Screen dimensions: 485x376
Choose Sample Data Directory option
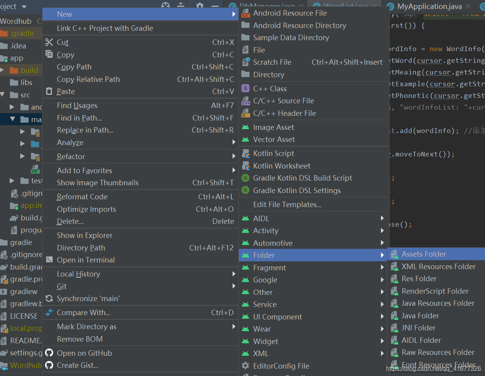point(314,37)
